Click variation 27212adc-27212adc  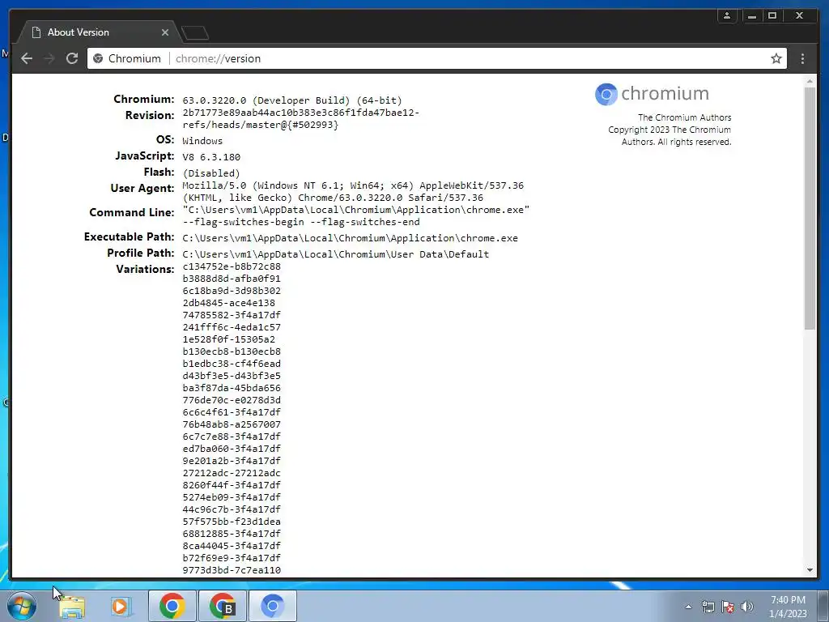tap(232, 473)
